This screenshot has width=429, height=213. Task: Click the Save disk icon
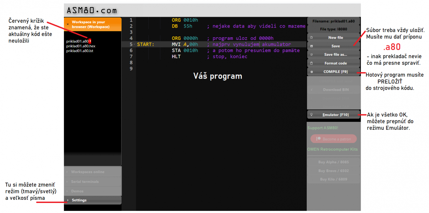coord(312,46)
